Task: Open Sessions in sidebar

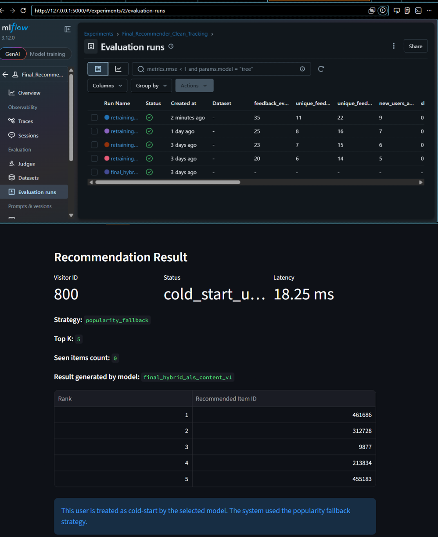Action: point(28,135)
